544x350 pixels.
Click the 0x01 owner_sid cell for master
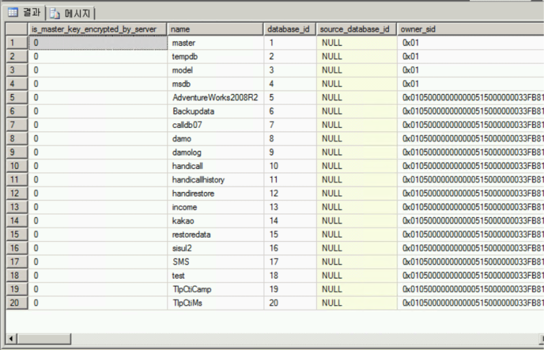(471, 43)
